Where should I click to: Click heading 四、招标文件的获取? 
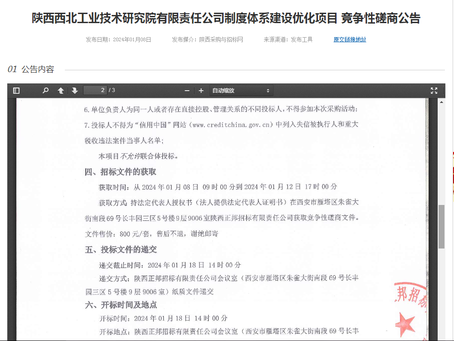[x=120, y=172]
